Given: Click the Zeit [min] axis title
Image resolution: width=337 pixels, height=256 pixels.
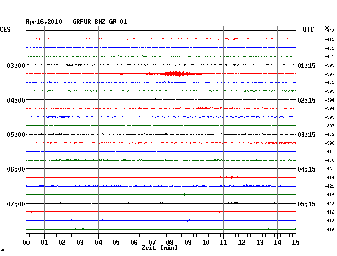Looking at the screenshot, I should [160, 248].
